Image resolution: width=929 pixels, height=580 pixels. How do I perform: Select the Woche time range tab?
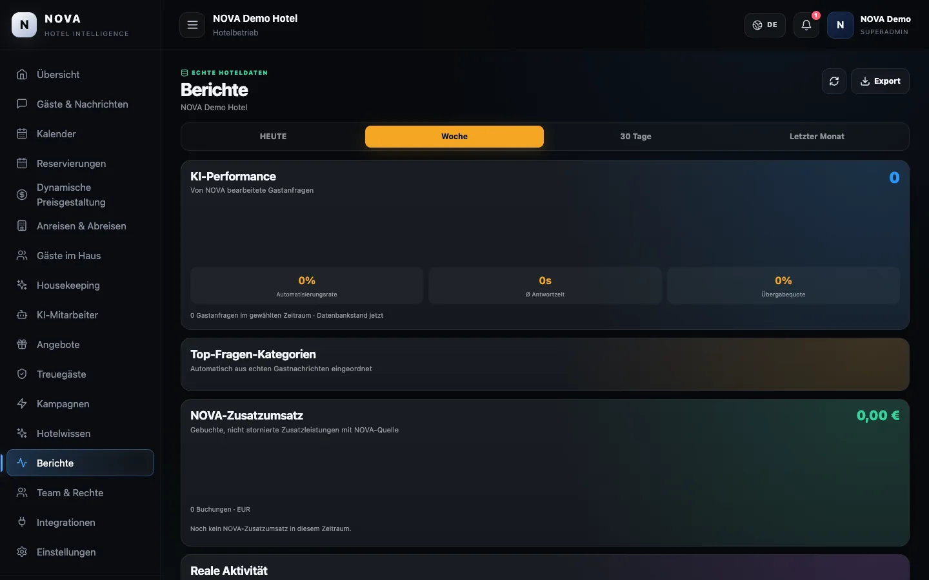pyautogui.click(x=454, y=137)
